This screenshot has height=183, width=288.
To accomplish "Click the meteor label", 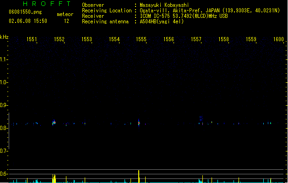I will click(65, 14).
